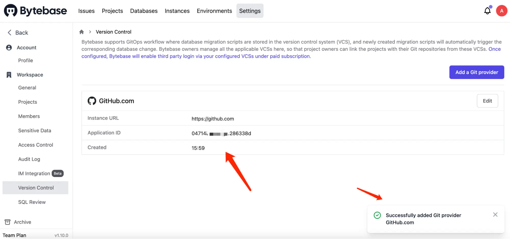
Task: Click the home icon in breadcrumb
Action: pyautogui.click(x=81, y=32)
